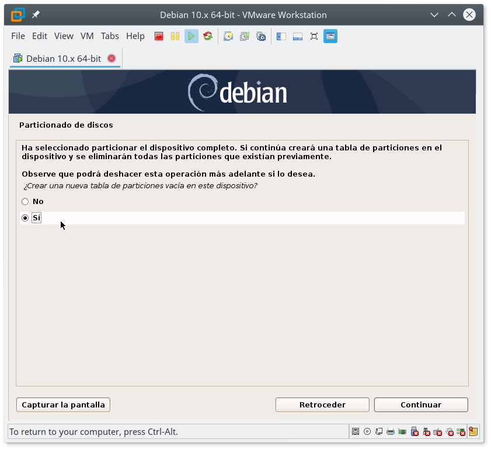This screenshot has width=491, height=450.
Task: Select the No radio option
Action: click(x=25, y=202)
